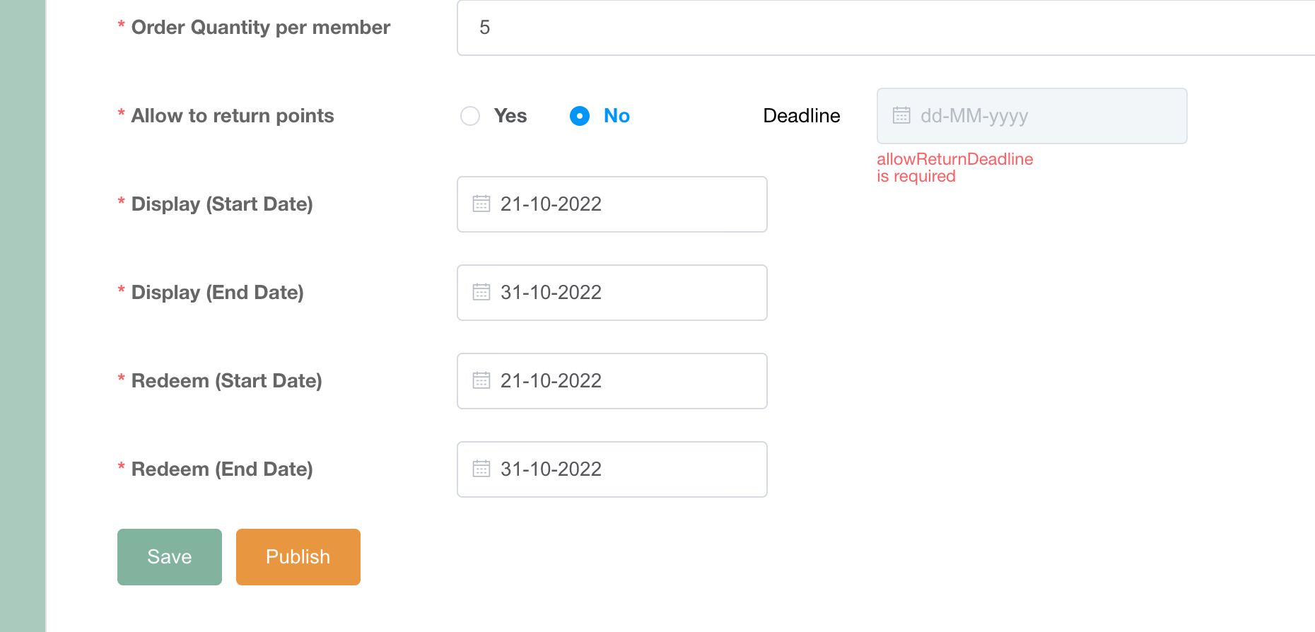Click the Deadline field's calendar icon
This screenshot has height=632, width=1315.
coord(901,116)
